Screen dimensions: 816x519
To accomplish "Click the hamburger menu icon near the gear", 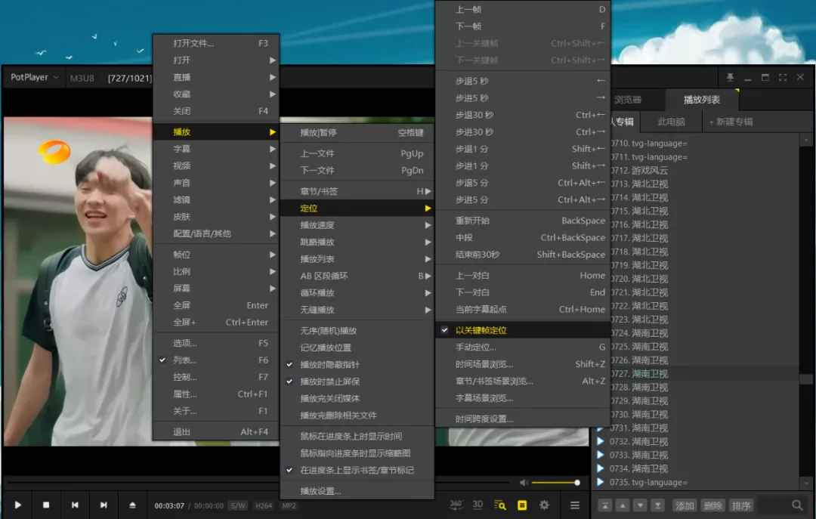I will pos(575,505).
